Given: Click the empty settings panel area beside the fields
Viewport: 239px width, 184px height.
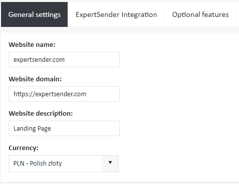Looking at the screenshot, I should pos(179,106).
